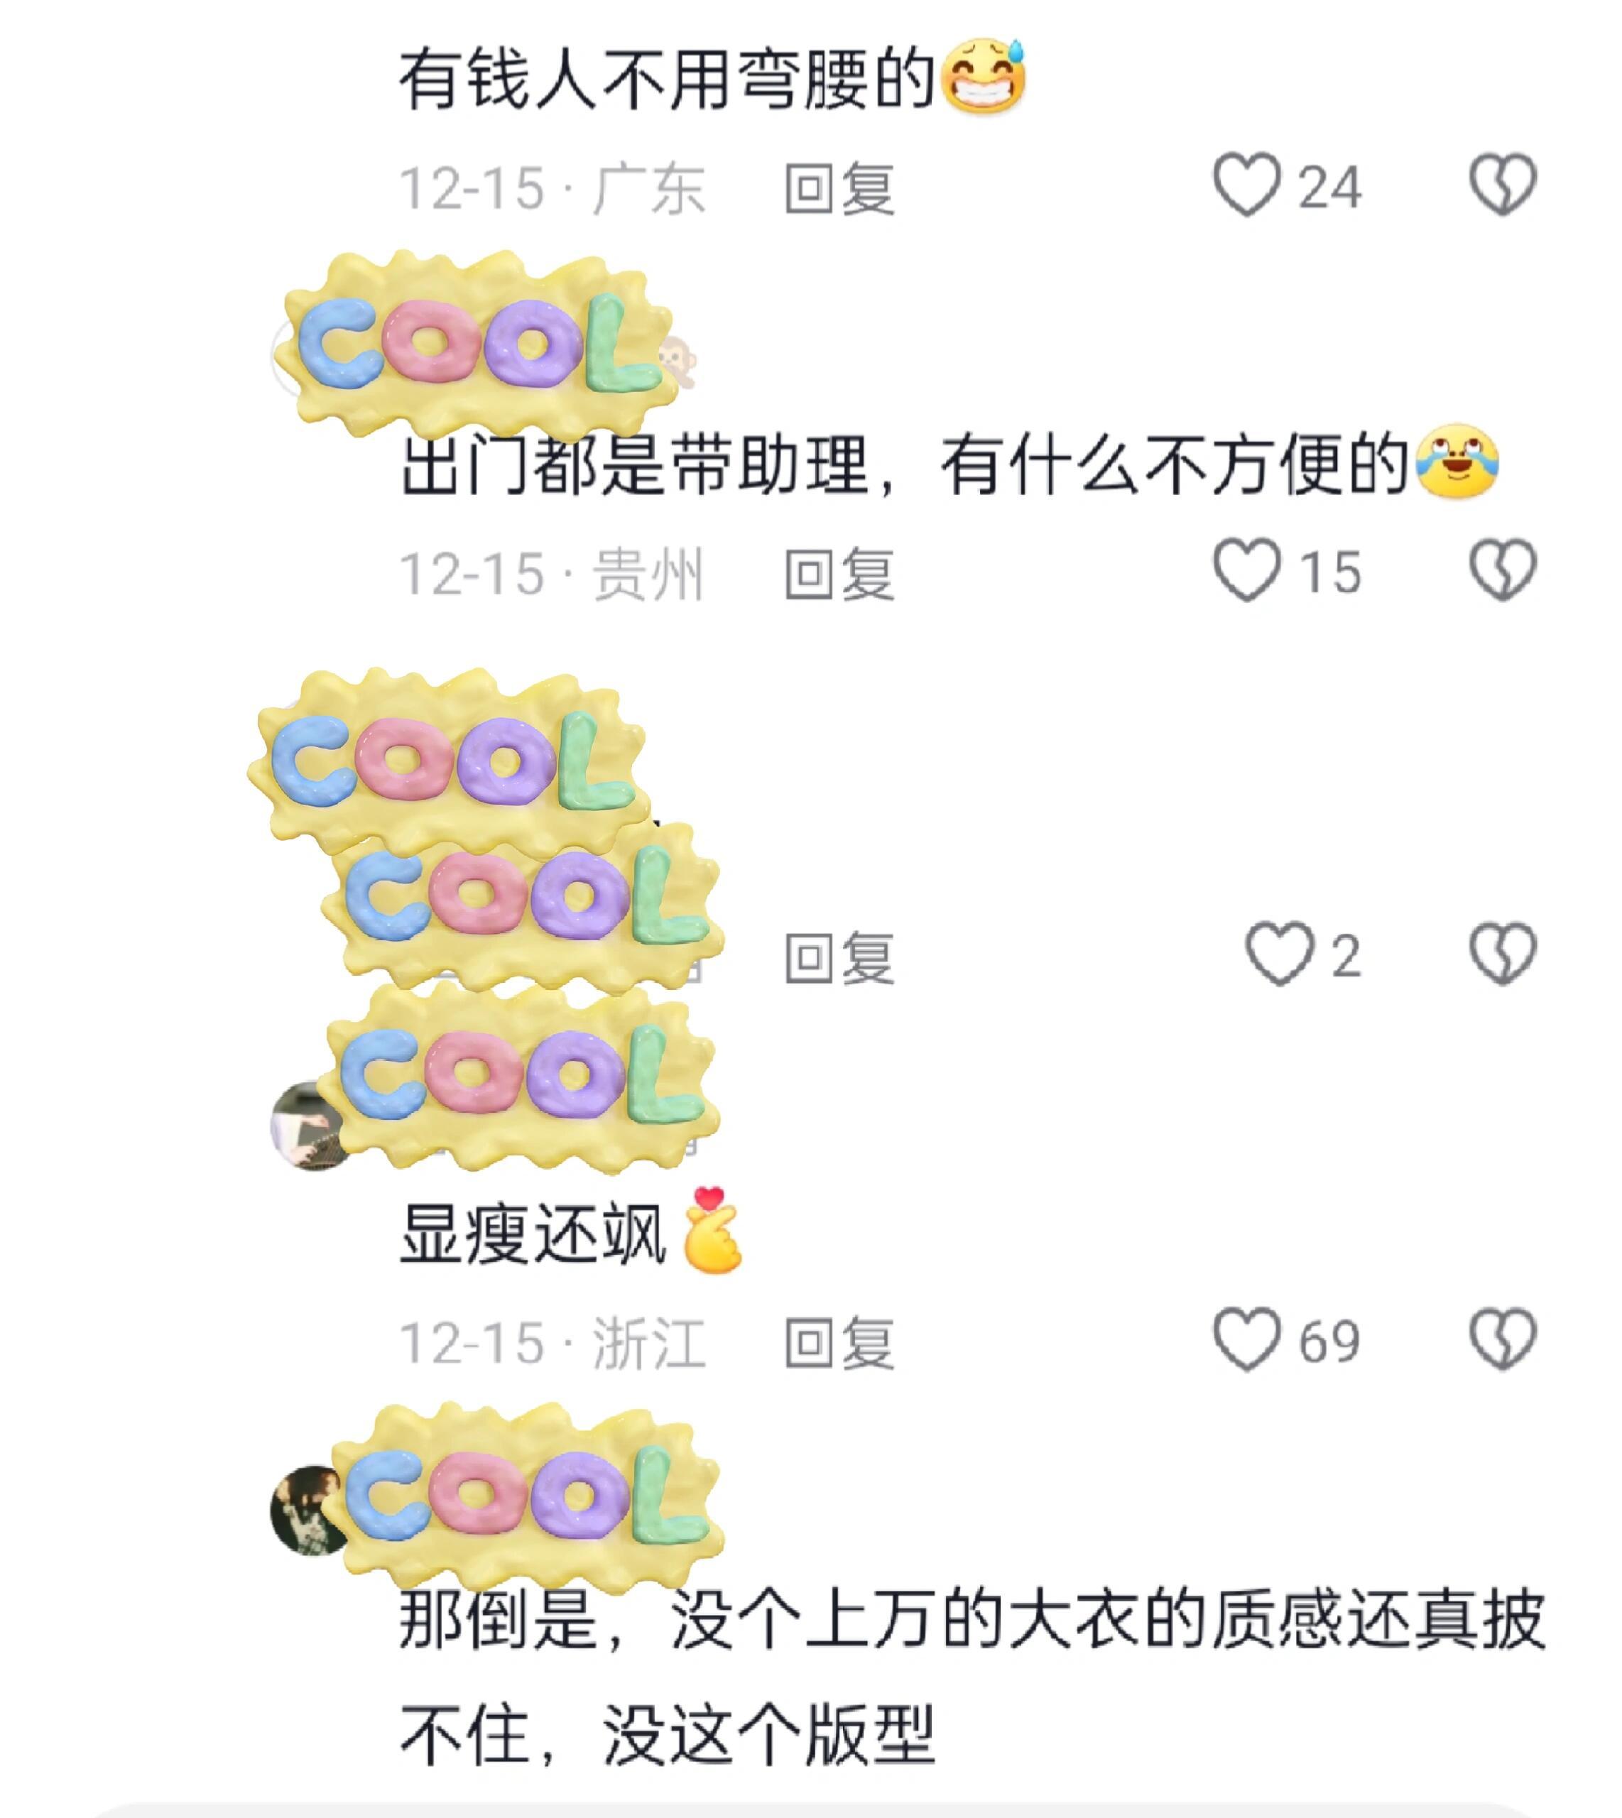Like the 显瘦还飒 comment with 69 likes
The image size is (1622, 1818).
click(x=1246, y=1339)
